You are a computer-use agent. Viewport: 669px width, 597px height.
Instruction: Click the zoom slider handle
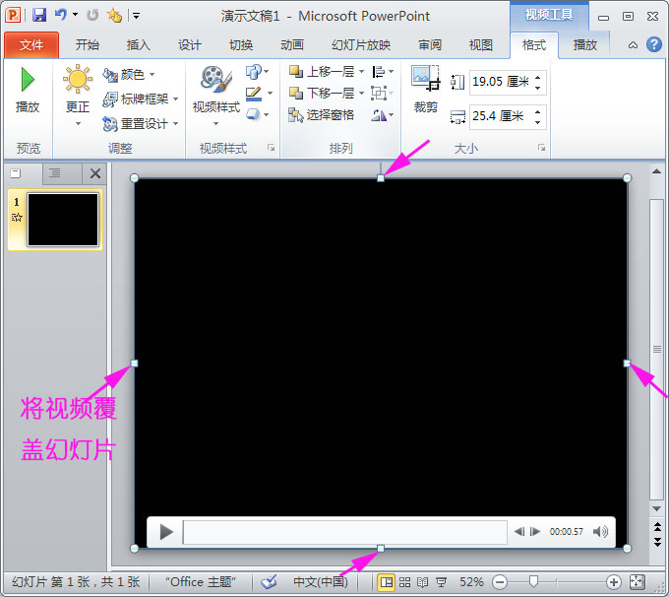(x=533, y=581)
